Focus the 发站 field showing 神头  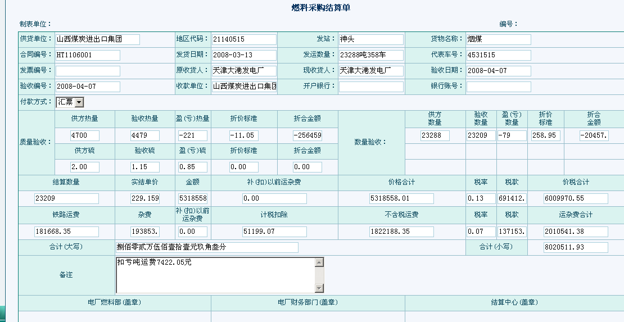pos(371,39)
